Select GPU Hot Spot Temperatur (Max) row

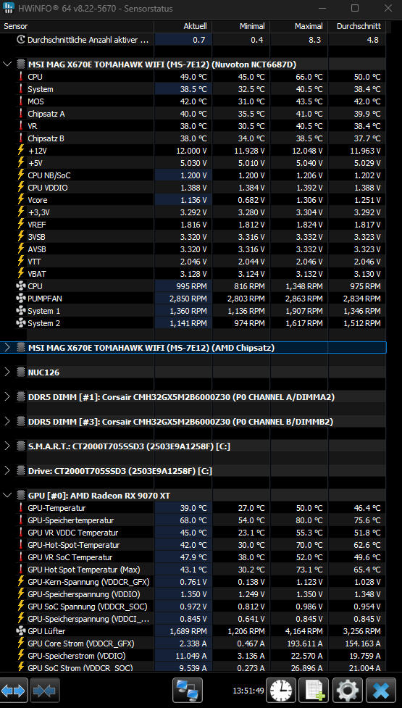(193, 570)
